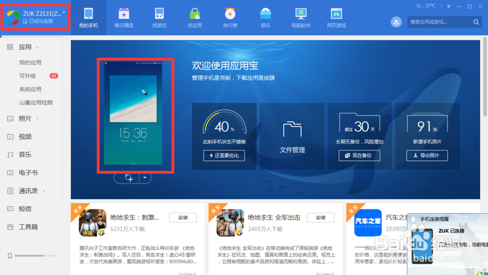
Task: Click the search magnifier icon
Action: [476, 22]
